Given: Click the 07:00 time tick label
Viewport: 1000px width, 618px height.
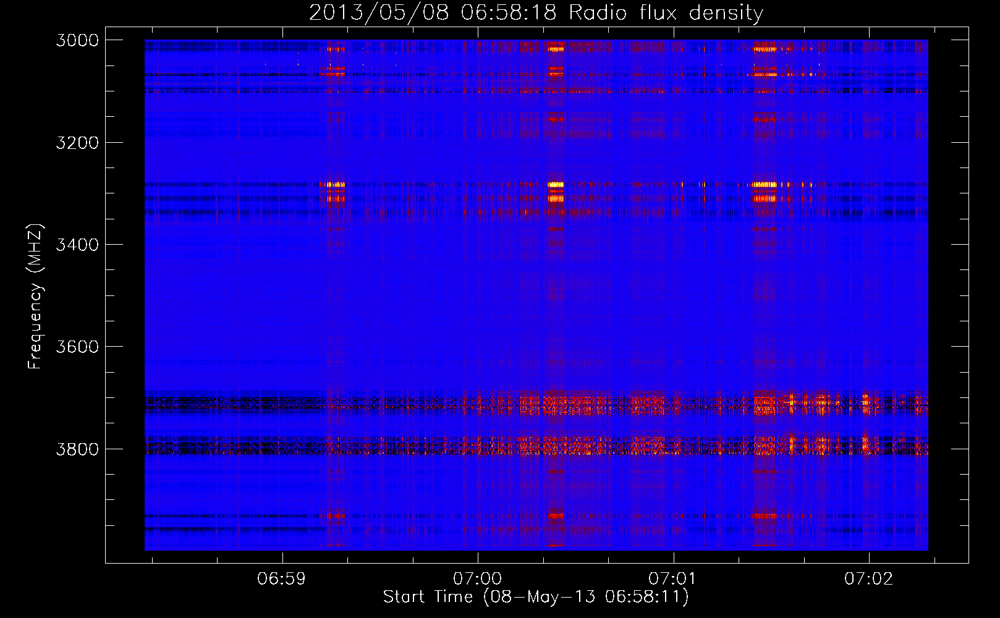Looking at the screenshot, I should coord(478,579).
